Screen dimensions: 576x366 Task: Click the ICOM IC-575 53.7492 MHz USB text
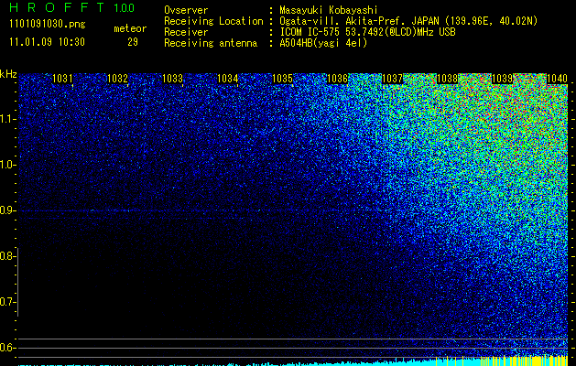(367, 32)
